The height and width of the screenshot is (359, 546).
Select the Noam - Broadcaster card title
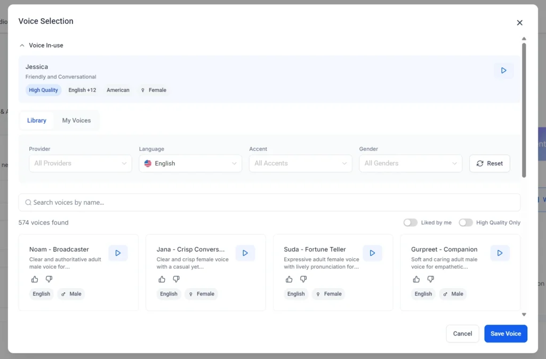(x=59, y=249)
